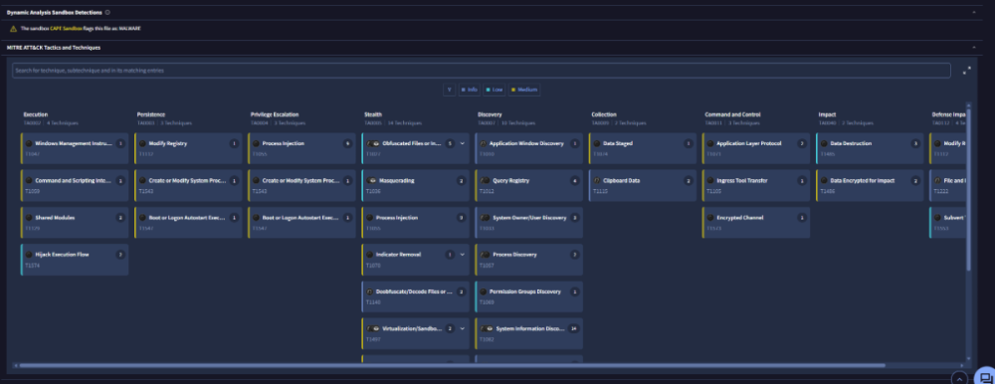Image resolution: width=995 pixels, height=384 pixels.
Task: Click the T1486 technique ID text
Action: coord(828,191)
